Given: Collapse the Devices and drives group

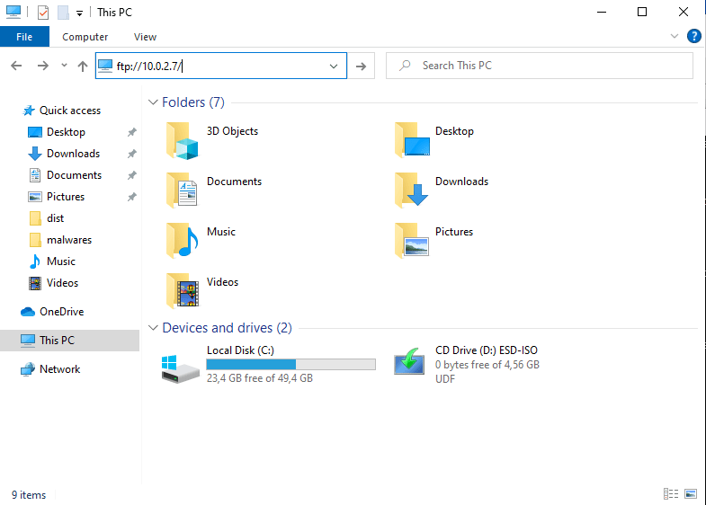Looking at the screenshot, I should click(153, 328).
